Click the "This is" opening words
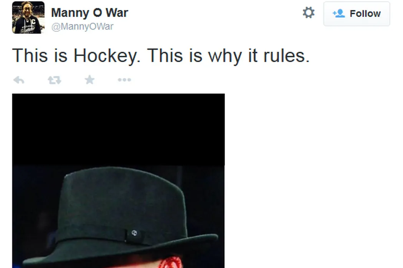Viewport: 403px width, 268px height. pos(40,56)
